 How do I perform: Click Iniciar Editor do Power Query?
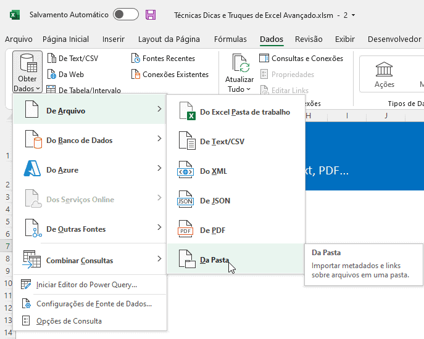click(x=89, y=285)
